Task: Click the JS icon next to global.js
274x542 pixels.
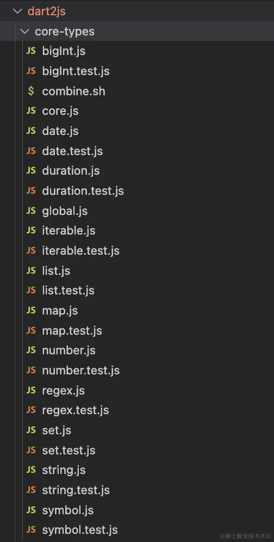Action: point(31,211)
